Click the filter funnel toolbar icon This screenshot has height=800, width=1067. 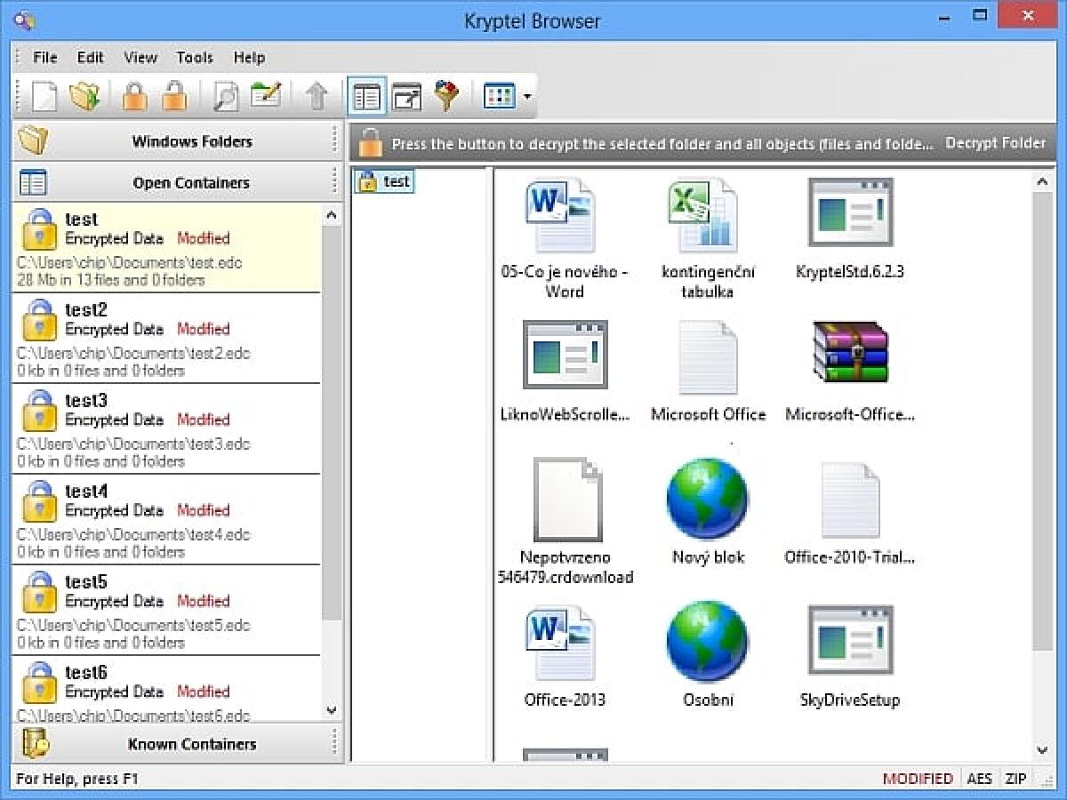tap(446, 95)
